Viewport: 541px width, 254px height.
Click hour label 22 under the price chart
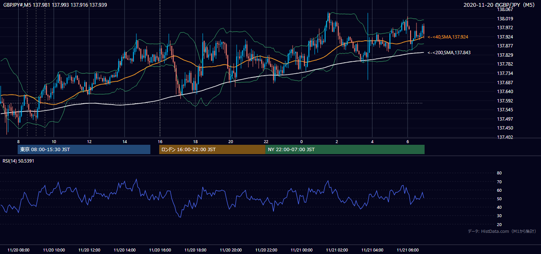(266, 141)
